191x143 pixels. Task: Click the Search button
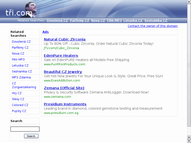coord(31,136)
